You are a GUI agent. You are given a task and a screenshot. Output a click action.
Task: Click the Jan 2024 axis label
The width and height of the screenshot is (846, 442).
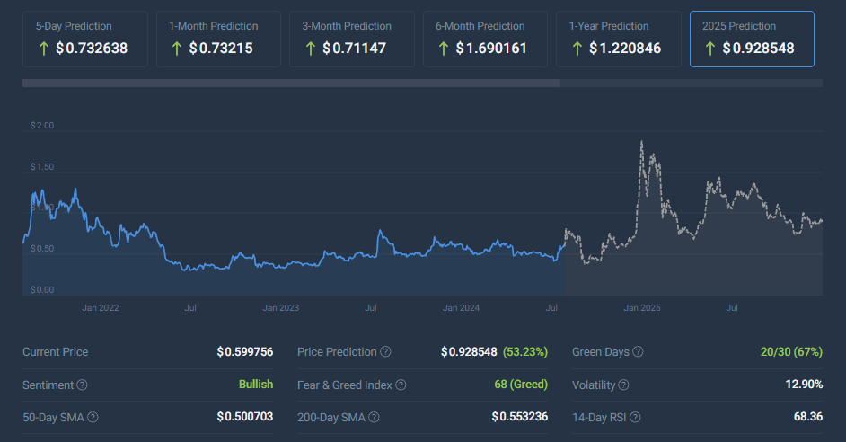click(x=462, y=307)
